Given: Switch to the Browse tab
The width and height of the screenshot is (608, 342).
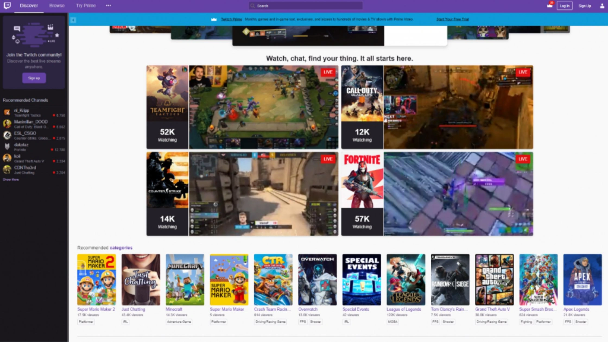Looking at the screenshot, I should coord(57,5).
